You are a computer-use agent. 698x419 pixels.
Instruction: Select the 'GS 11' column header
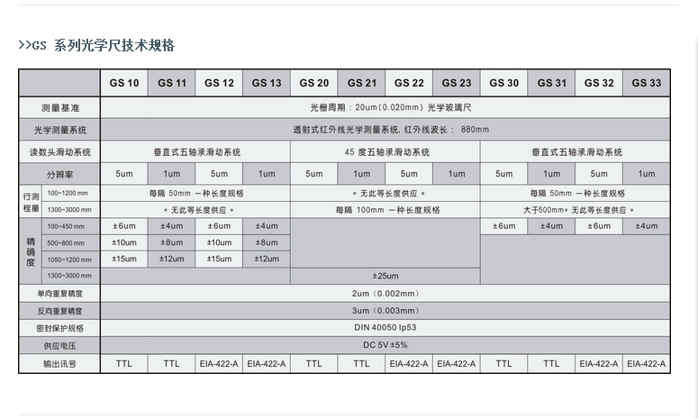click(x=172, y=83)
